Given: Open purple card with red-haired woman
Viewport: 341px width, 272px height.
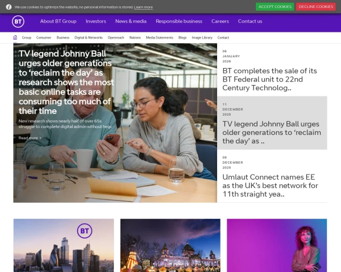Looking at the screenshot, I should pos(277,245).
